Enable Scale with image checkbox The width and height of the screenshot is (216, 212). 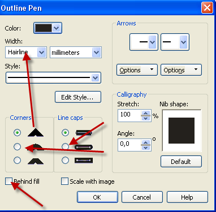pos(64,181)
